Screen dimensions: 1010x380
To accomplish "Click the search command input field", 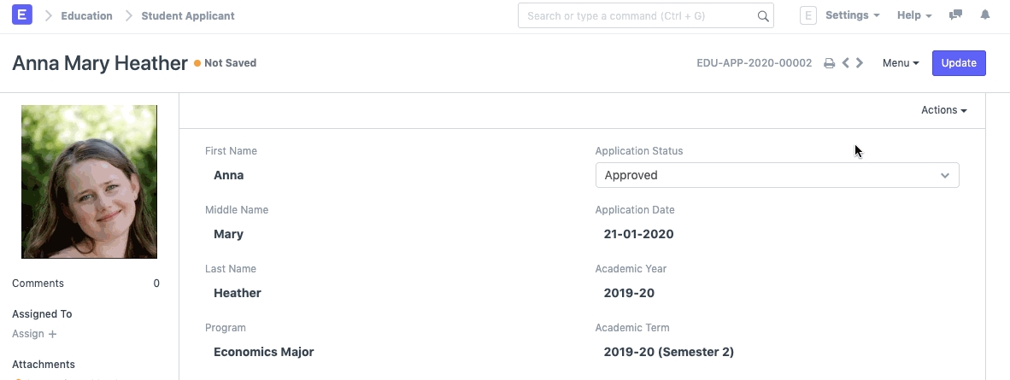I will click(x=637, y=15).
